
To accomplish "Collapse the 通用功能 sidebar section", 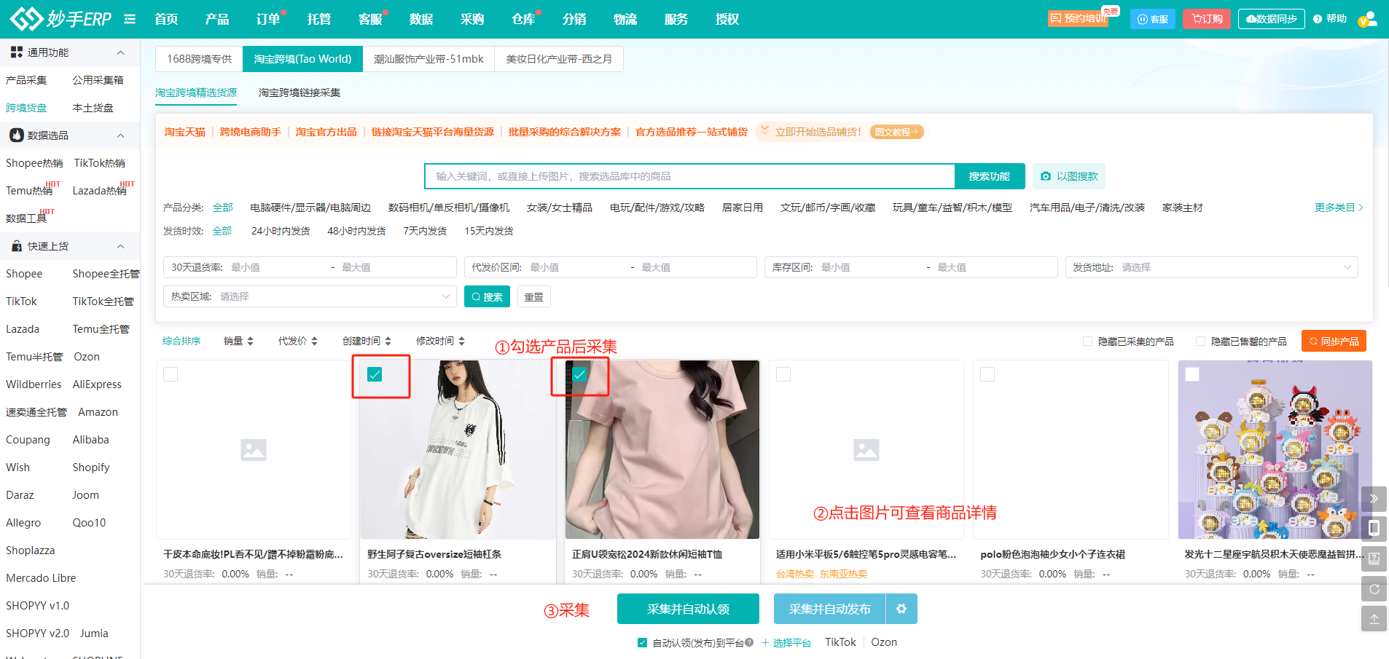I will click(120, 52).
